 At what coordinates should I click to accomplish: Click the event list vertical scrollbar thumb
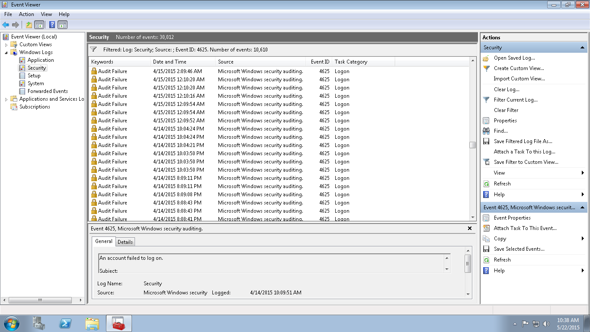pyautogui.click(x=472, y=145)
